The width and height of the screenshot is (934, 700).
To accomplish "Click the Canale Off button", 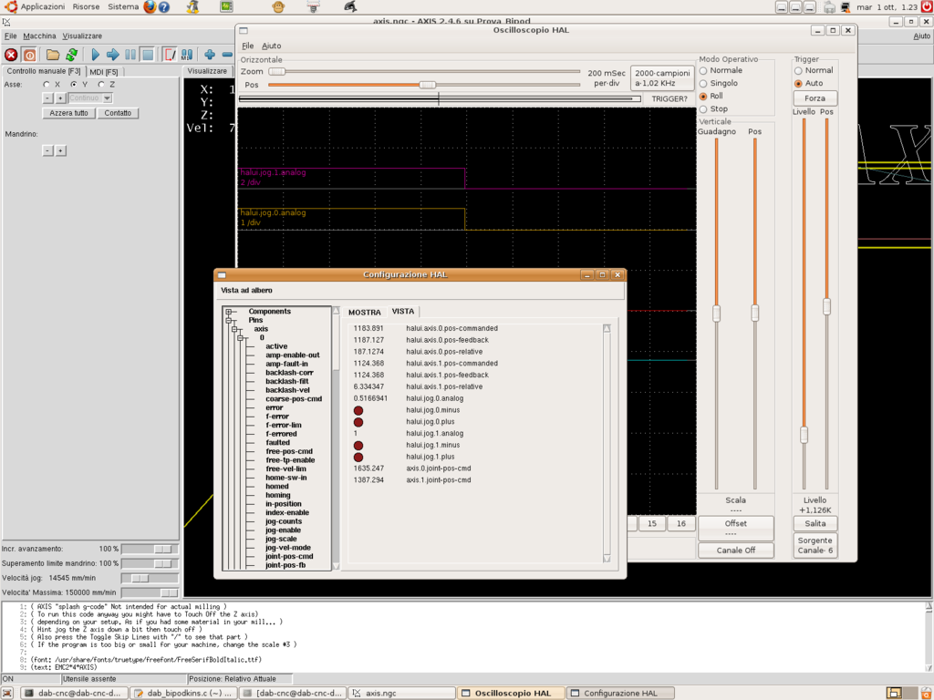I will point(736,551).
